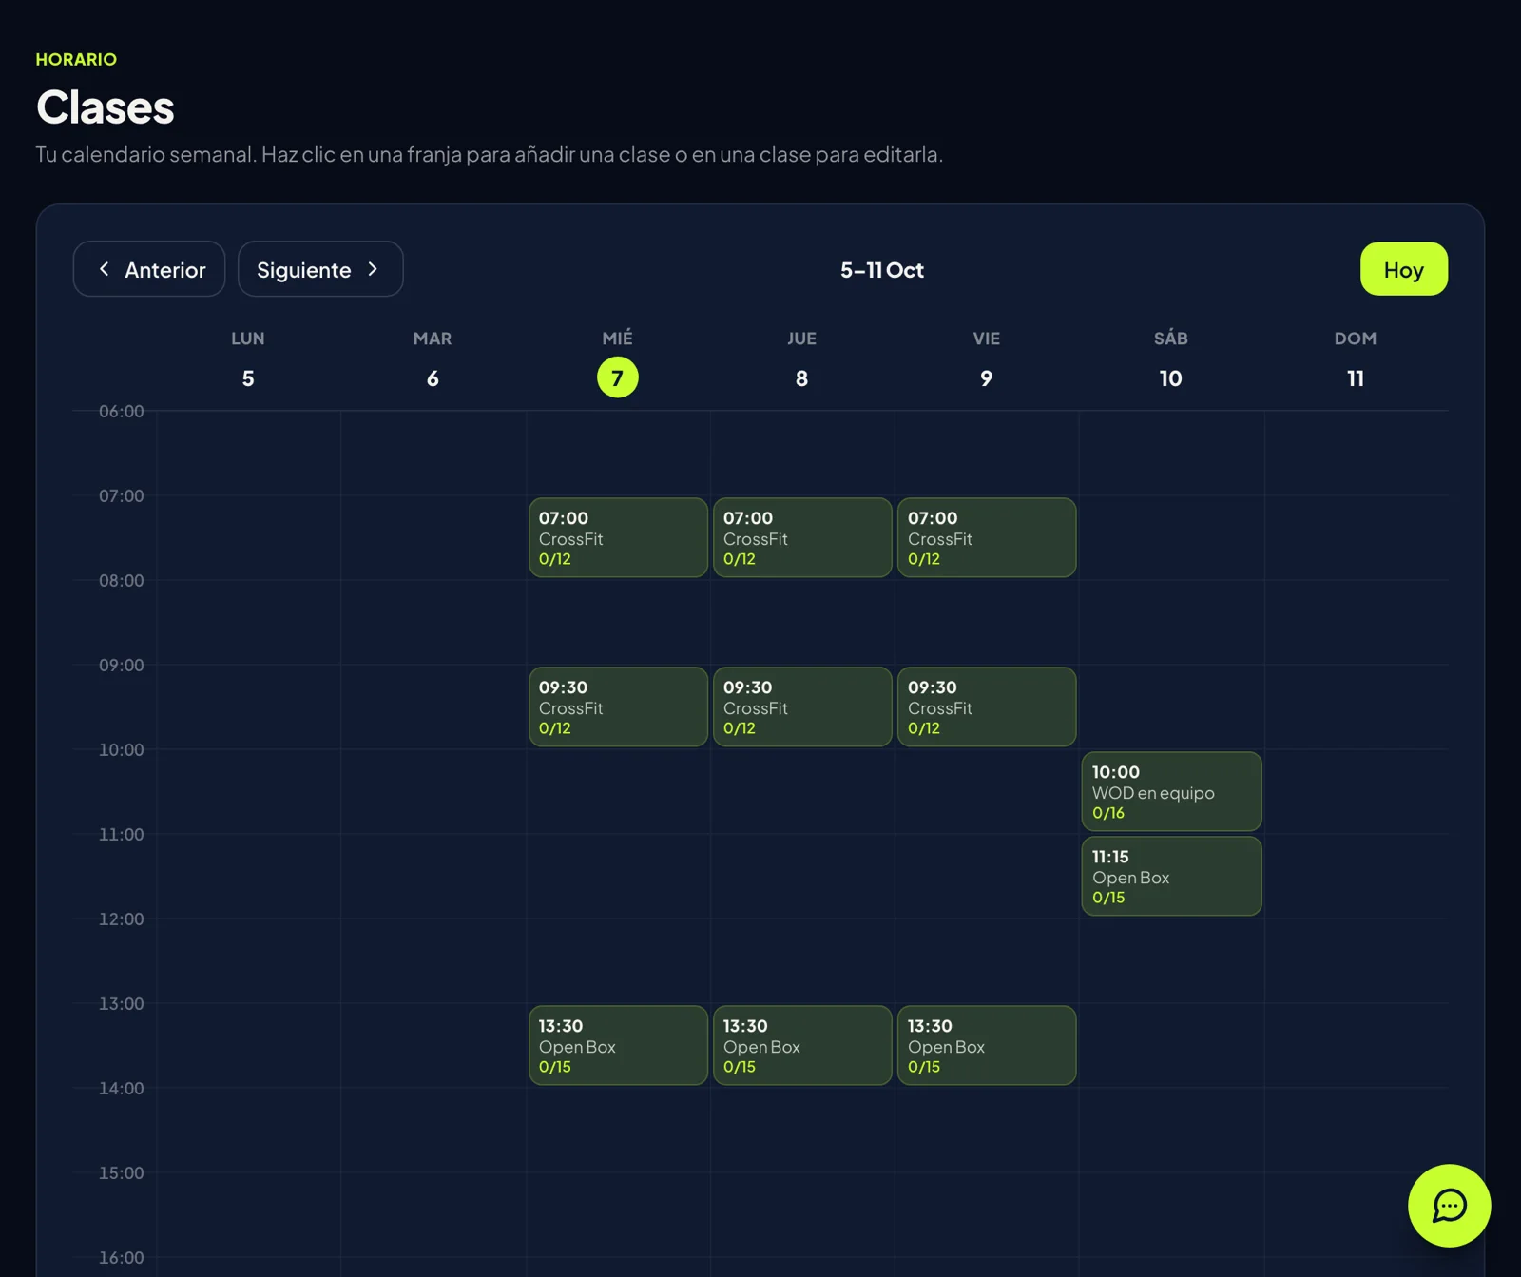Image resolution: width=1521 pixels, height=1277 pixels.
Task: Open the chat support bubble icon
Action: tap(1449, 1206)
